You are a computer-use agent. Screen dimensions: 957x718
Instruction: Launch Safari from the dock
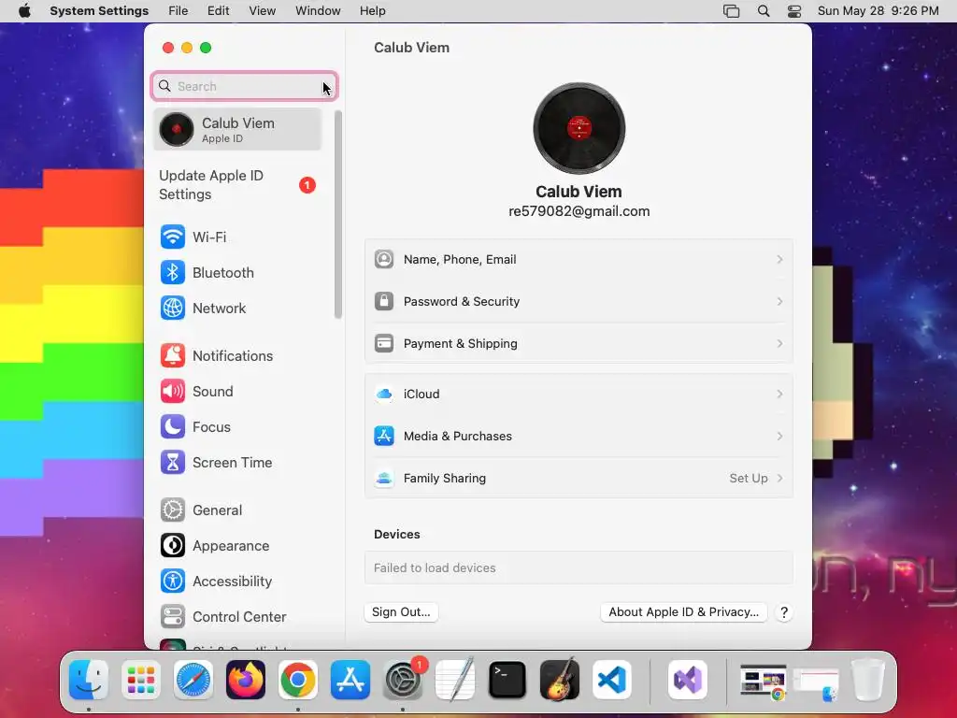[193, 680]
